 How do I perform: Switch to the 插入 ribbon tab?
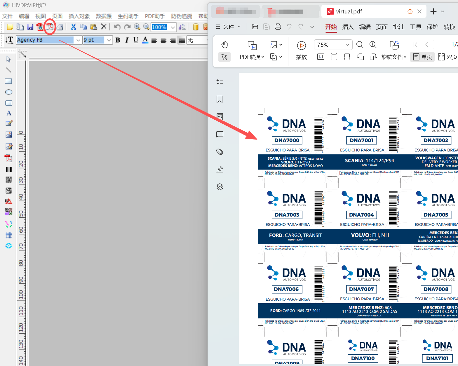point(348,27)
